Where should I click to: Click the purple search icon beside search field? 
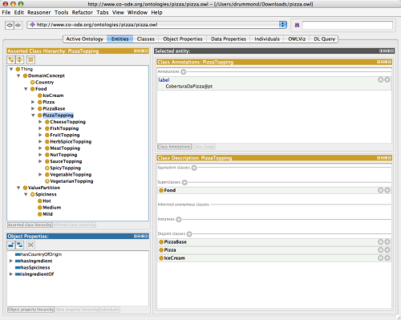[x=297, y=25]
